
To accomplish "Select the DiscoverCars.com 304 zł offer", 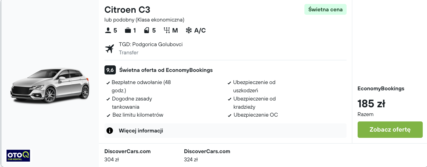I will [127, 155].
